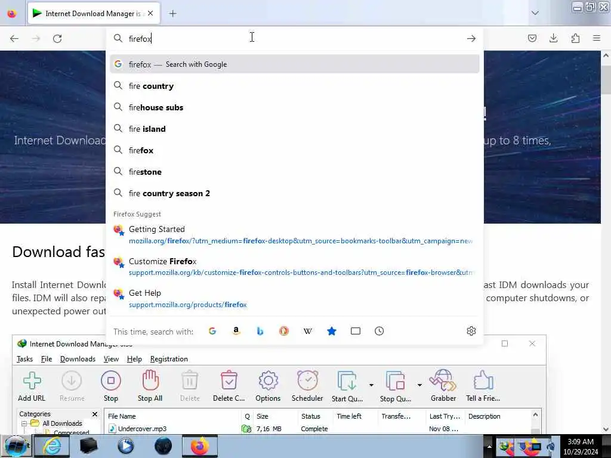The height and width of the screenshot is (458, 611).
Task: Open the Getting Started bookmark suggestion
Action: tap(295, 235)
